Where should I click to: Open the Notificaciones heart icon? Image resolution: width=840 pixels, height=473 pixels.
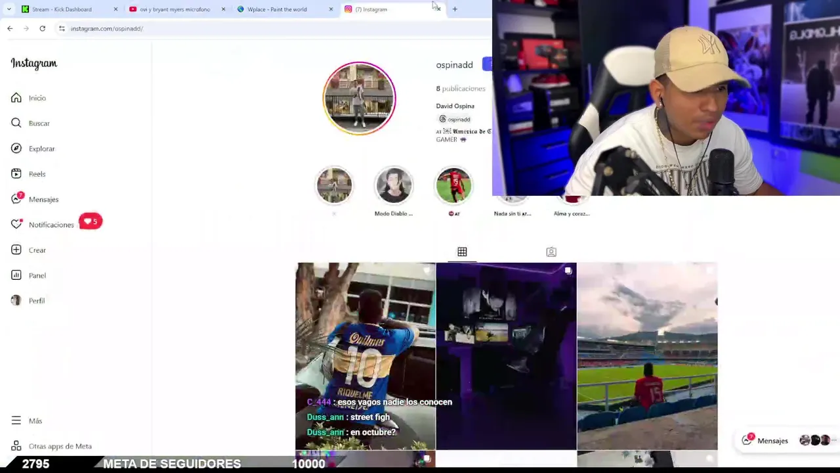16,225
